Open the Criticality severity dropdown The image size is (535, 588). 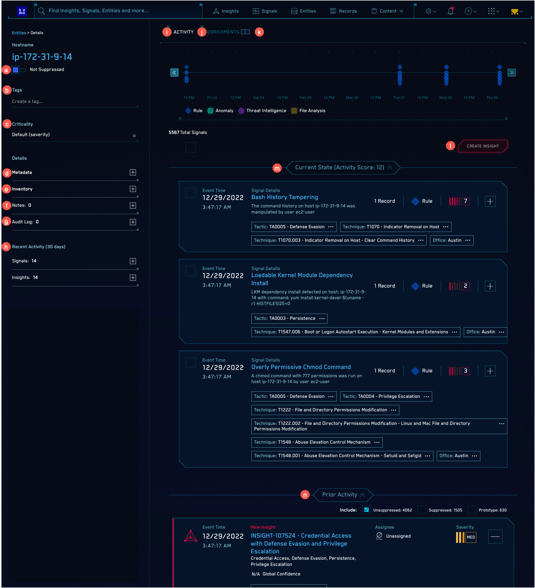pos(134,135)
